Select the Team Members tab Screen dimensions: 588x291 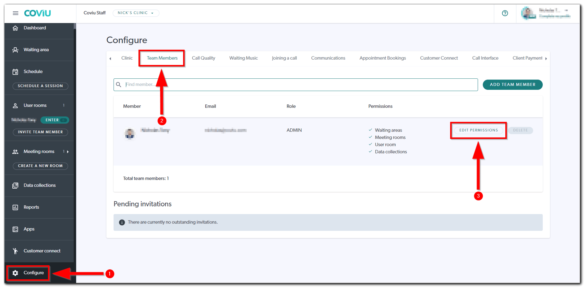click(162, 58)
